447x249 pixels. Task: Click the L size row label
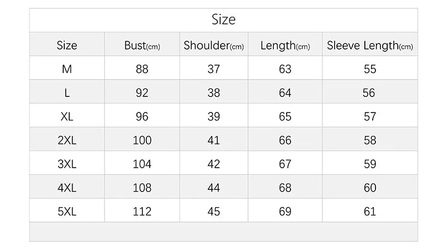[x=67, y=93]
